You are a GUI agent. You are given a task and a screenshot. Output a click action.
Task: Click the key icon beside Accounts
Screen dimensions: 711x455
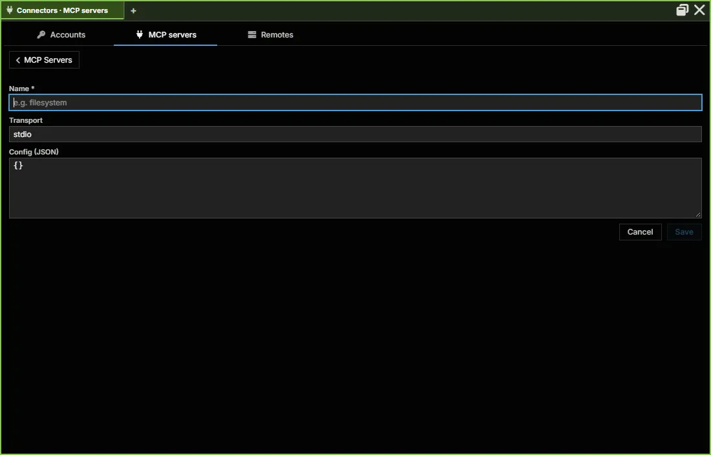(41, 34)
